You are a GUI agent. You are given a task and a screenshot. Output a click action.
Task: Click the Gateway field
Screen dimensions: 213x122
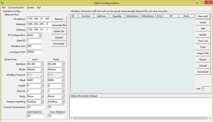pos(39,30)
